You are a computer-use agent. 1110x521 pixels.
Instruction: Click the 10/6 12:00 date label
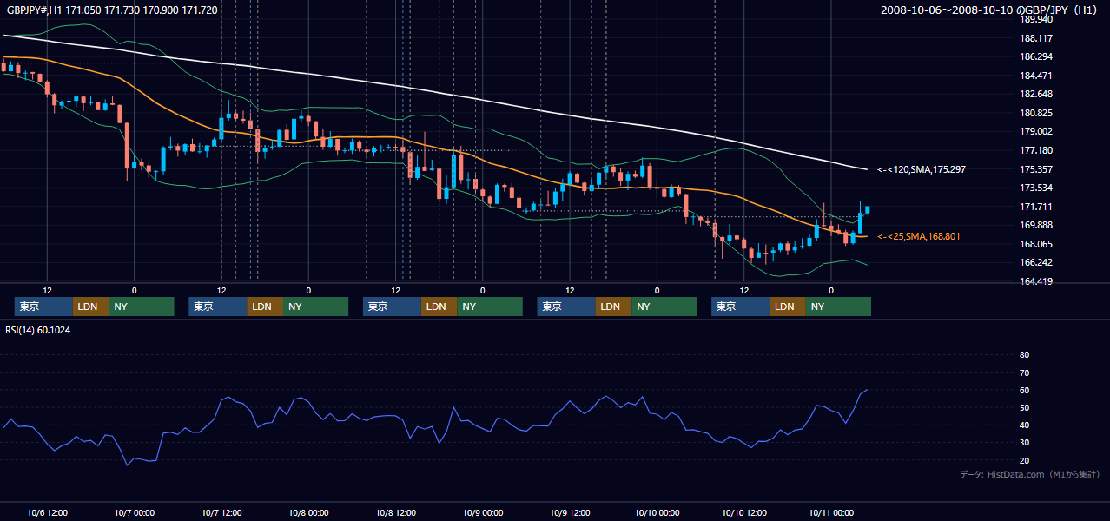47,512
